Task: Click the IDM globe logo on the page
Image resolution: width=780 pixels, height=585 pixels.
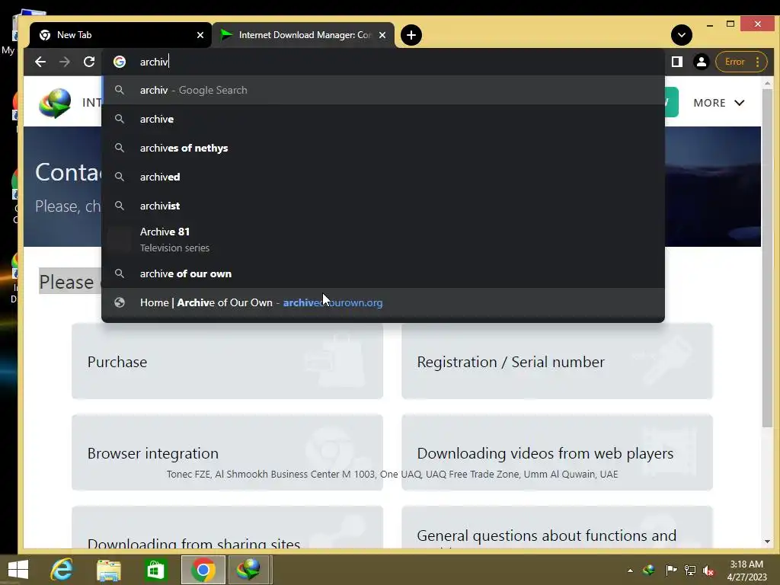Action: 55,103
